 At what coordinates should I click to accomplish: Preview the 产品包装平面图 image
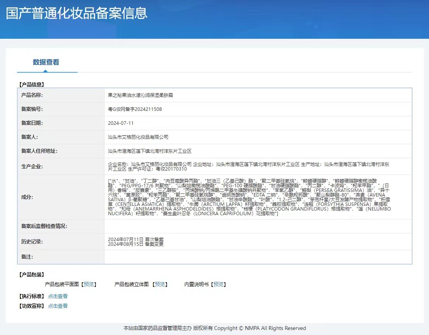tap(89, 285)
